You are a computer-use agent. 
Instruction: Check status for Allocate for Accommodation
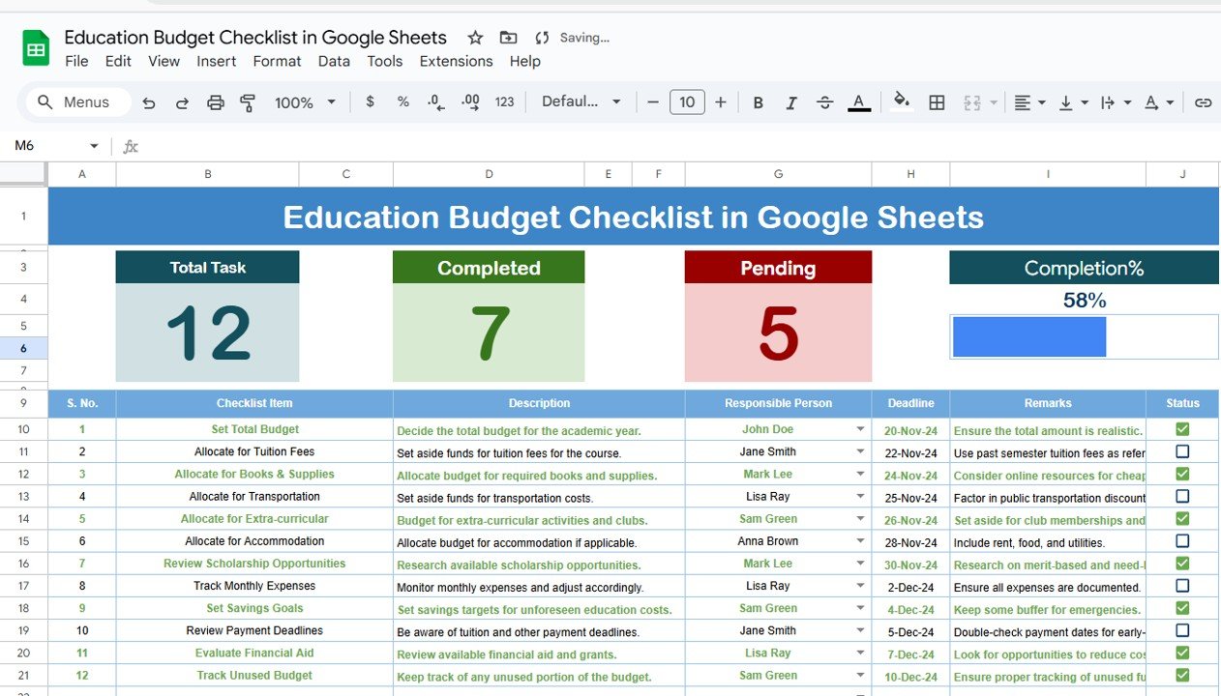pyautogui.click(x=1182, y=540)
